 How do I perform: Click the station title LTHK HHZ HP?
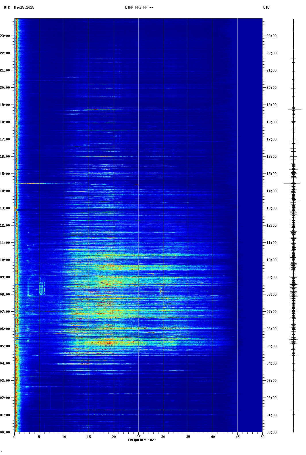click(136, 7)
